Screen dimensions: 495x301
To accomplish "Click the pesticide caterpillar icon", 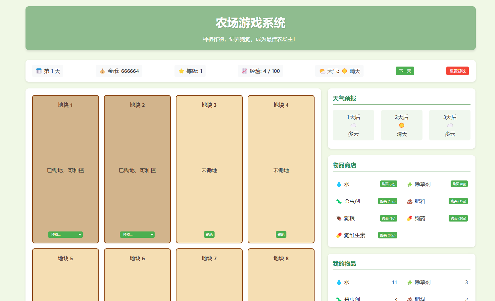I will [338, 201].
